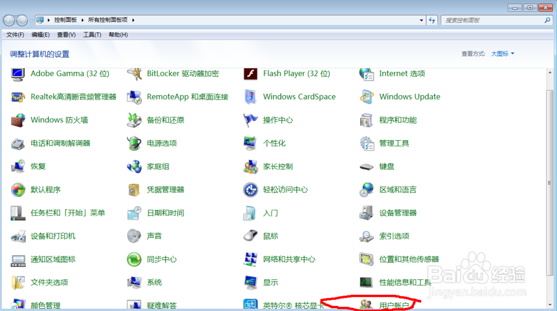Open the 电话和调制解调器 icon
The image size is (557, 311).
pos(18,144)
